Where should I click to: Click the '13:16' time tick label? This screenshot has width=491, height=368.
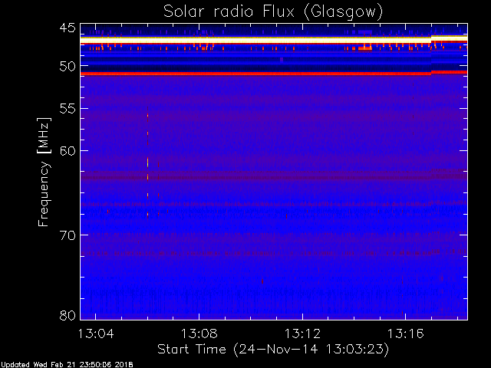point(406,333)
